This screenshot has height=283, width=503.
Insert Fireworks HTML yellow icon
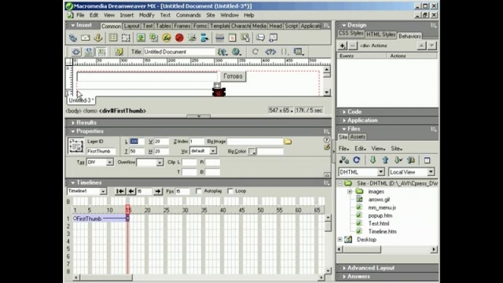pyautogui.click(x=167, y=38)
